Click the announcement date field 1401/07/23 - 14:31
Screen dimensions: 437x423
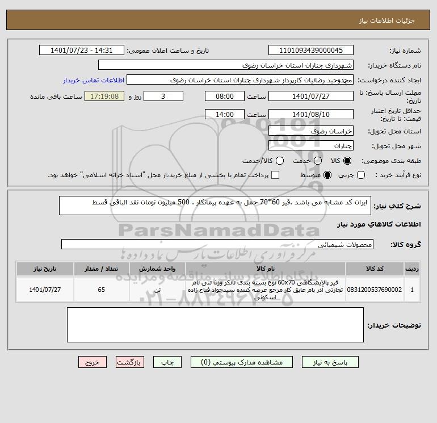click(x=82, y=50)
